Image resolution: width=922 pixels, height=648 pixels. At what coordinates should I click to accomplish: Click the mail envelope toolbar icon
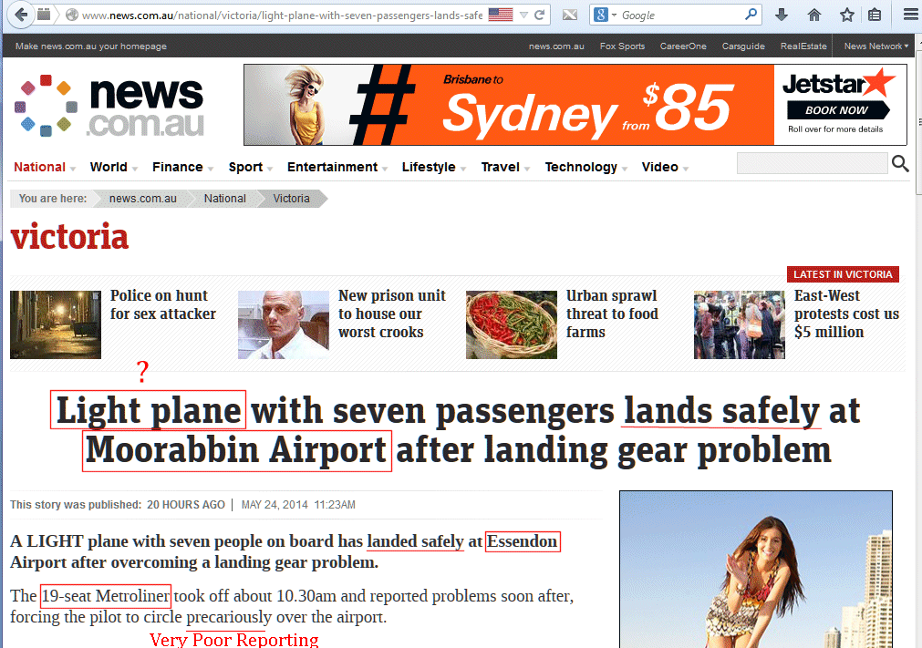coord(570,15)
